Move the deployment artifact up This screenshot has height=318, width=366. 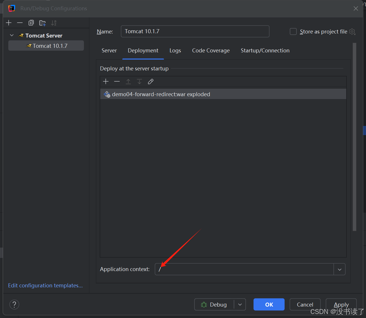coord(128,82)
